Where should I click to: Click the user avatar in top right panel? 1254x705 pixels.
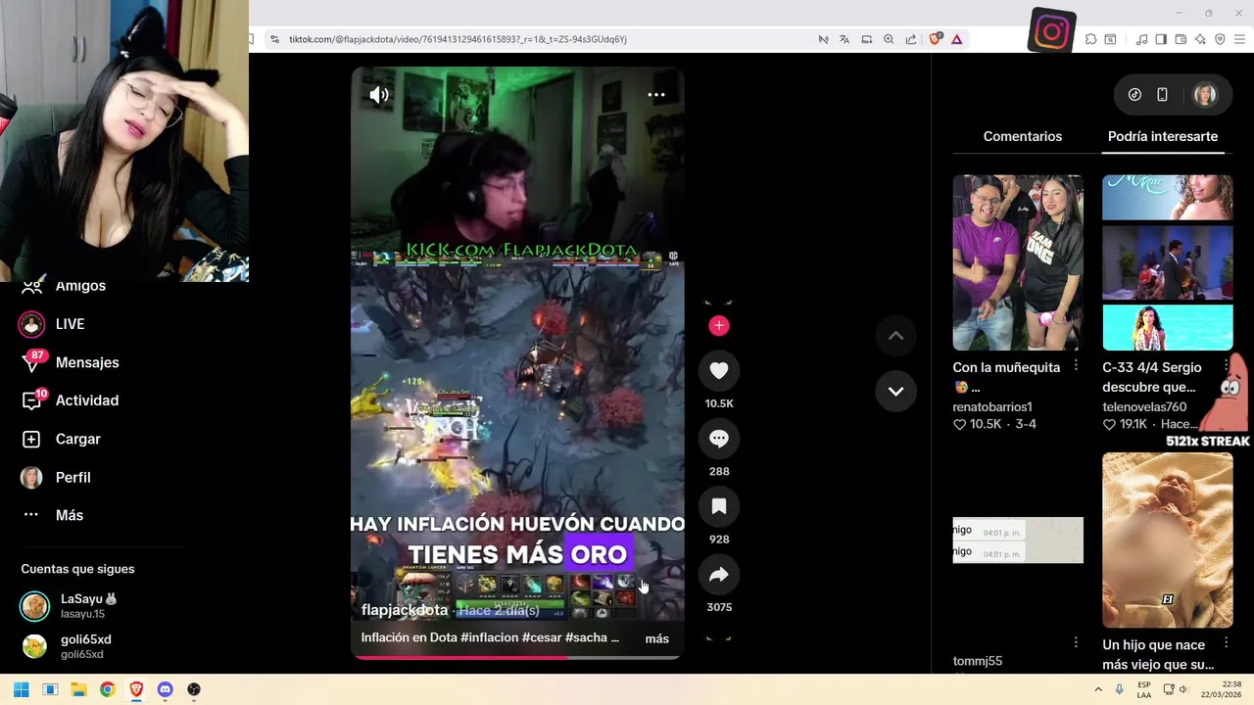[1205, 95]
